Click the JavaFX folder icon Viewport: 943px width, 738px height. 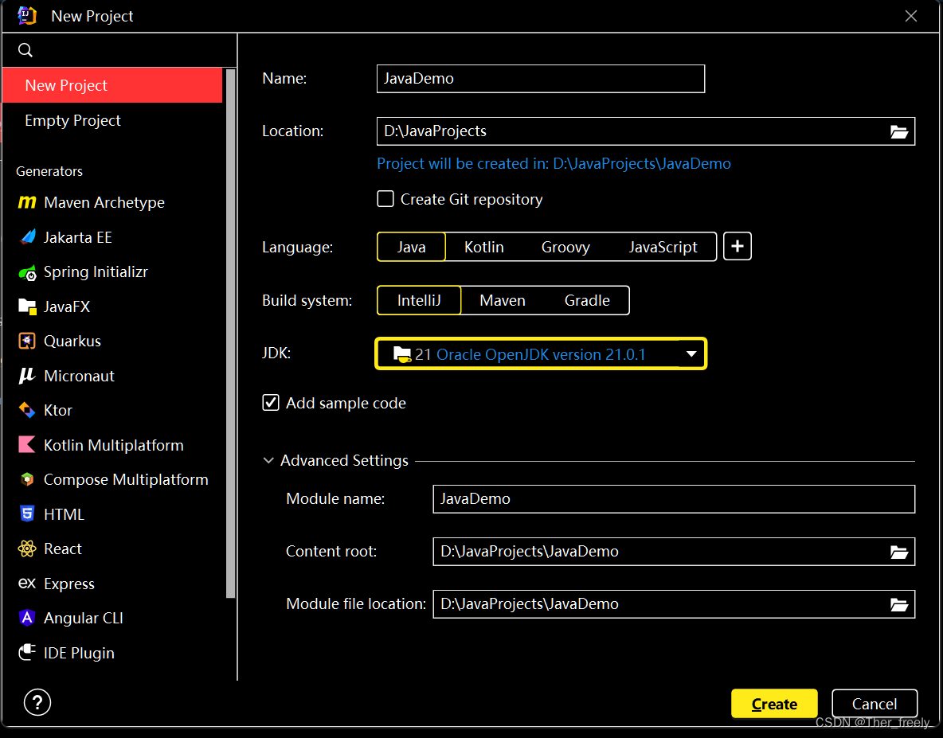(x=27, y=307)
